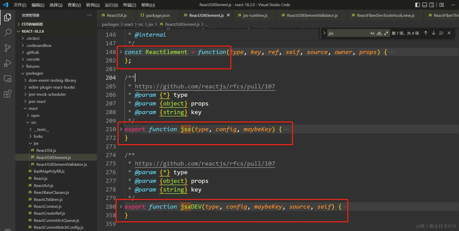
Task: Go to previous match in find widget
Action: tap(426, 33)
